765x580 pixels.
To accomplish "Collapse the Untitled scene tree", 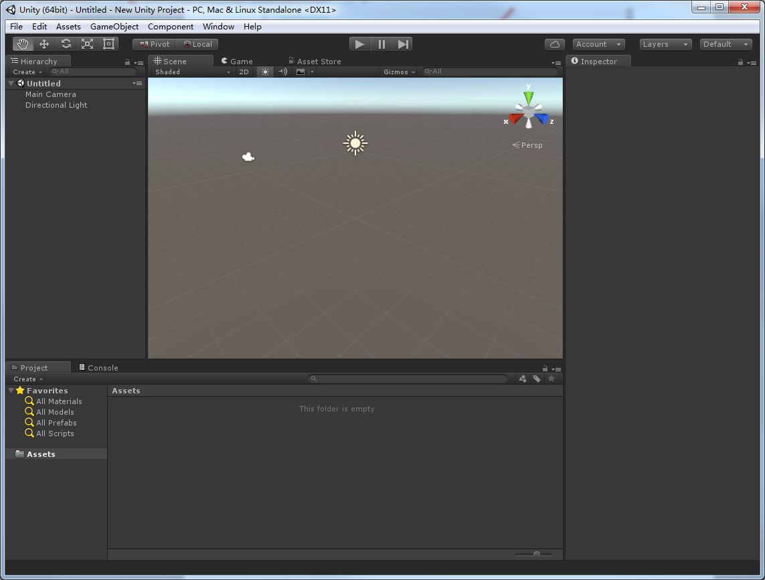I will (x=11, y=84).
